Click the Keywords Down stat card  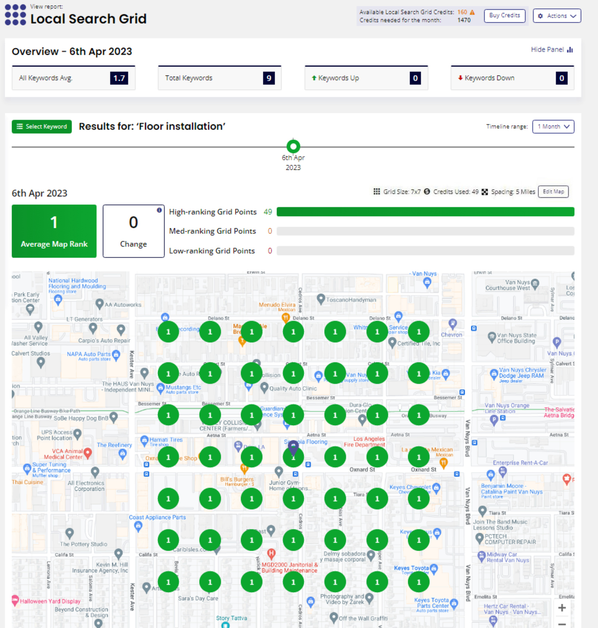pos(512,78)
